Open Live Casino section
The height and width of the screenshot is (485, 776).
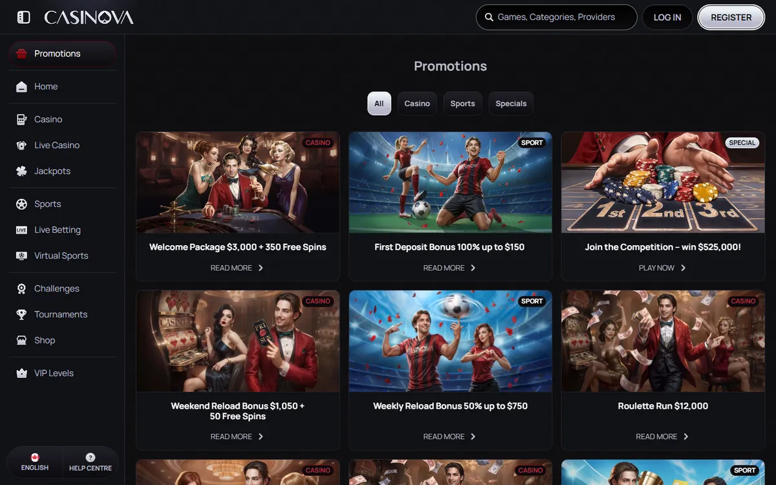point(63,145)
